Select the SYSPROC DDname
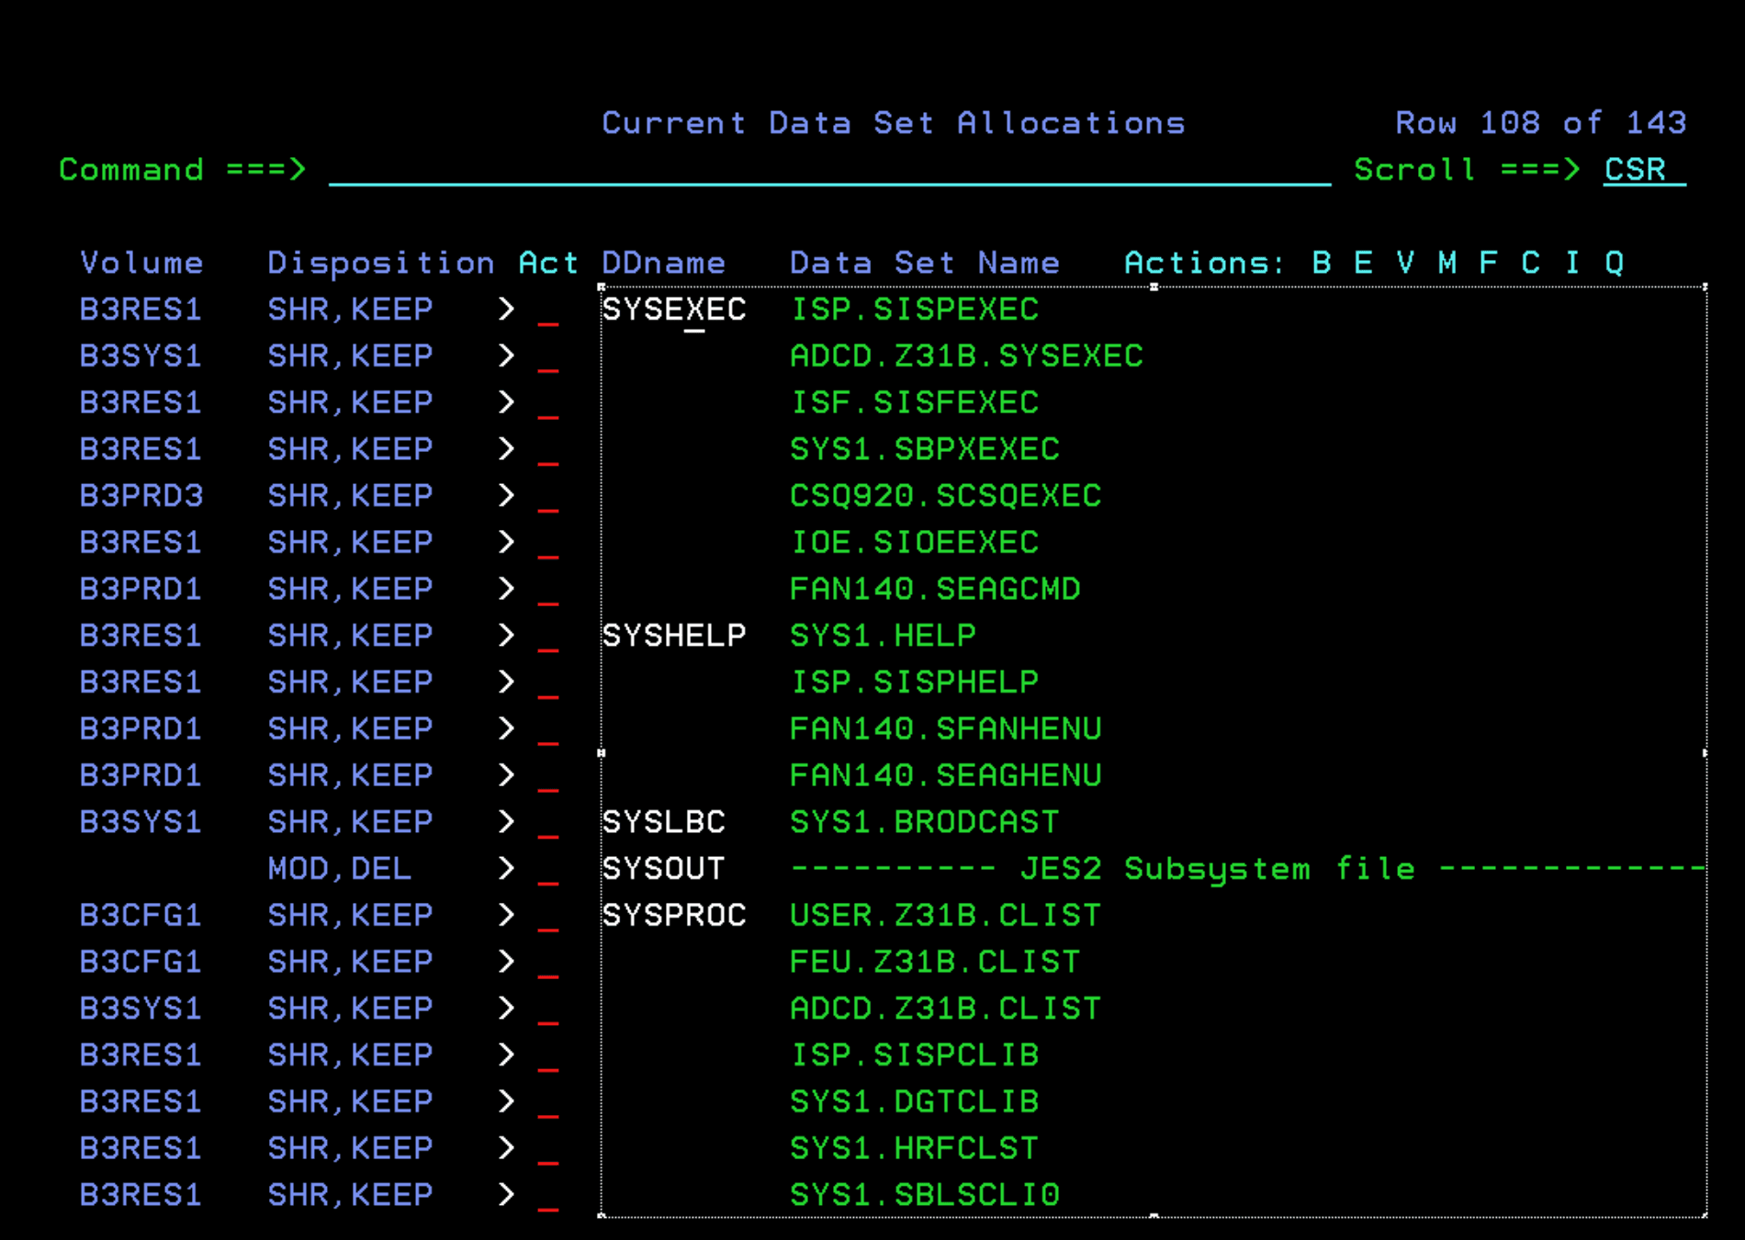Viewport: 1745px width, 1240px height. tap(673, 916)
